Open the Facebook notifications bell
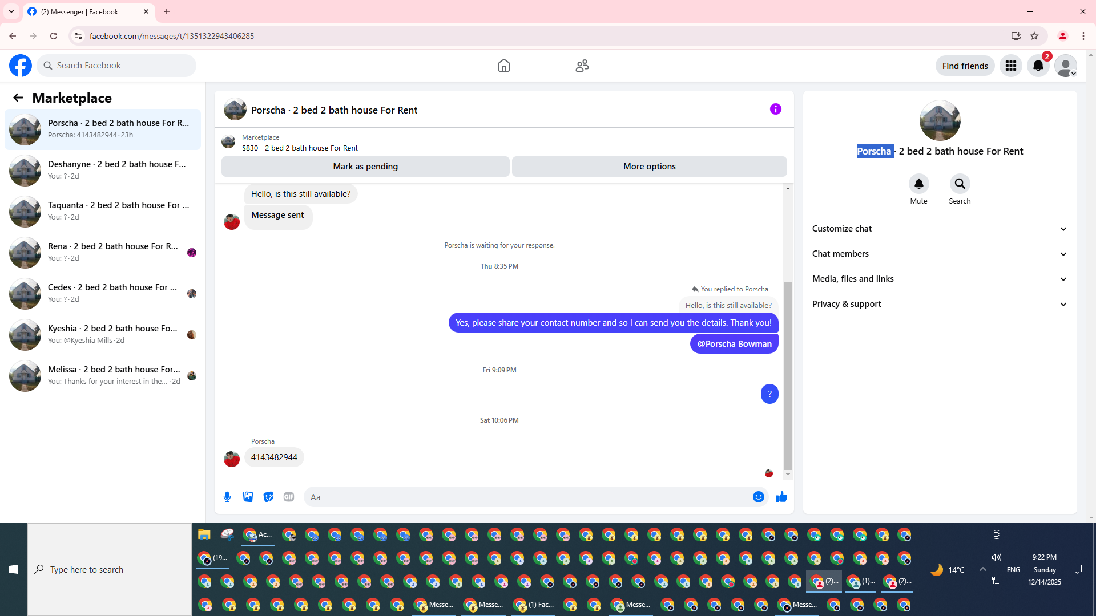Screen dimensions: 1096x616 [x=1038, y=66]
